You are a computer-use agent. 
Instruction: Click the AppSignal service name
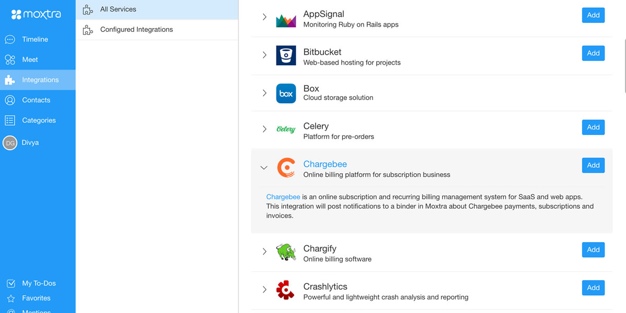(x=324, y=14)
